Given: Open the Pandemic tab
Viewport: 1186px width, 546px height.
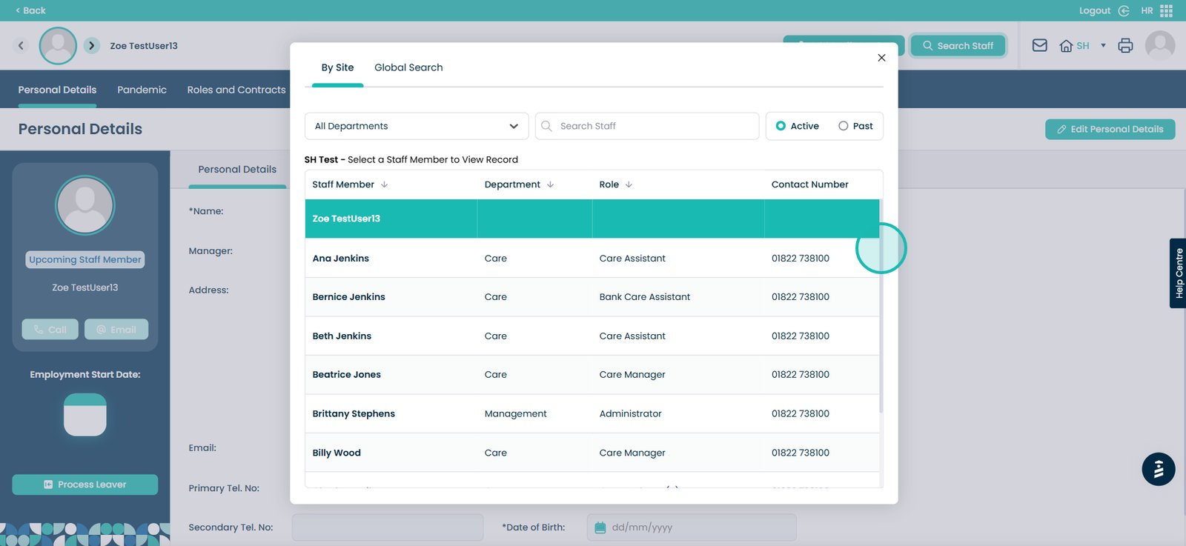Looking at the screenshot, I should click(142, 90).
